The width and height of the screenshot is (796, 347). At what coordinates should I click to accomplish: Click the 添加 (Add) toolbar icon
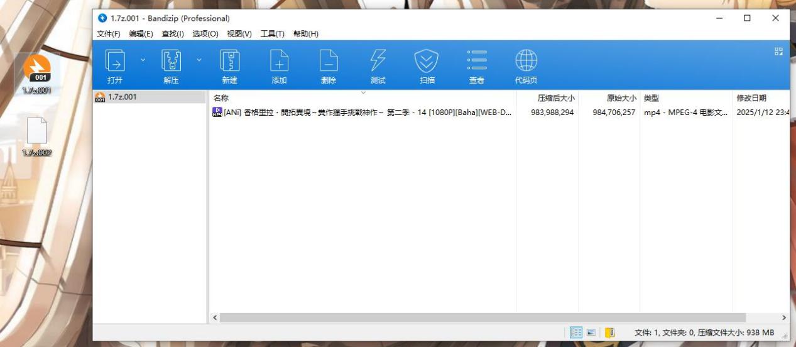(x=279, y=61)
